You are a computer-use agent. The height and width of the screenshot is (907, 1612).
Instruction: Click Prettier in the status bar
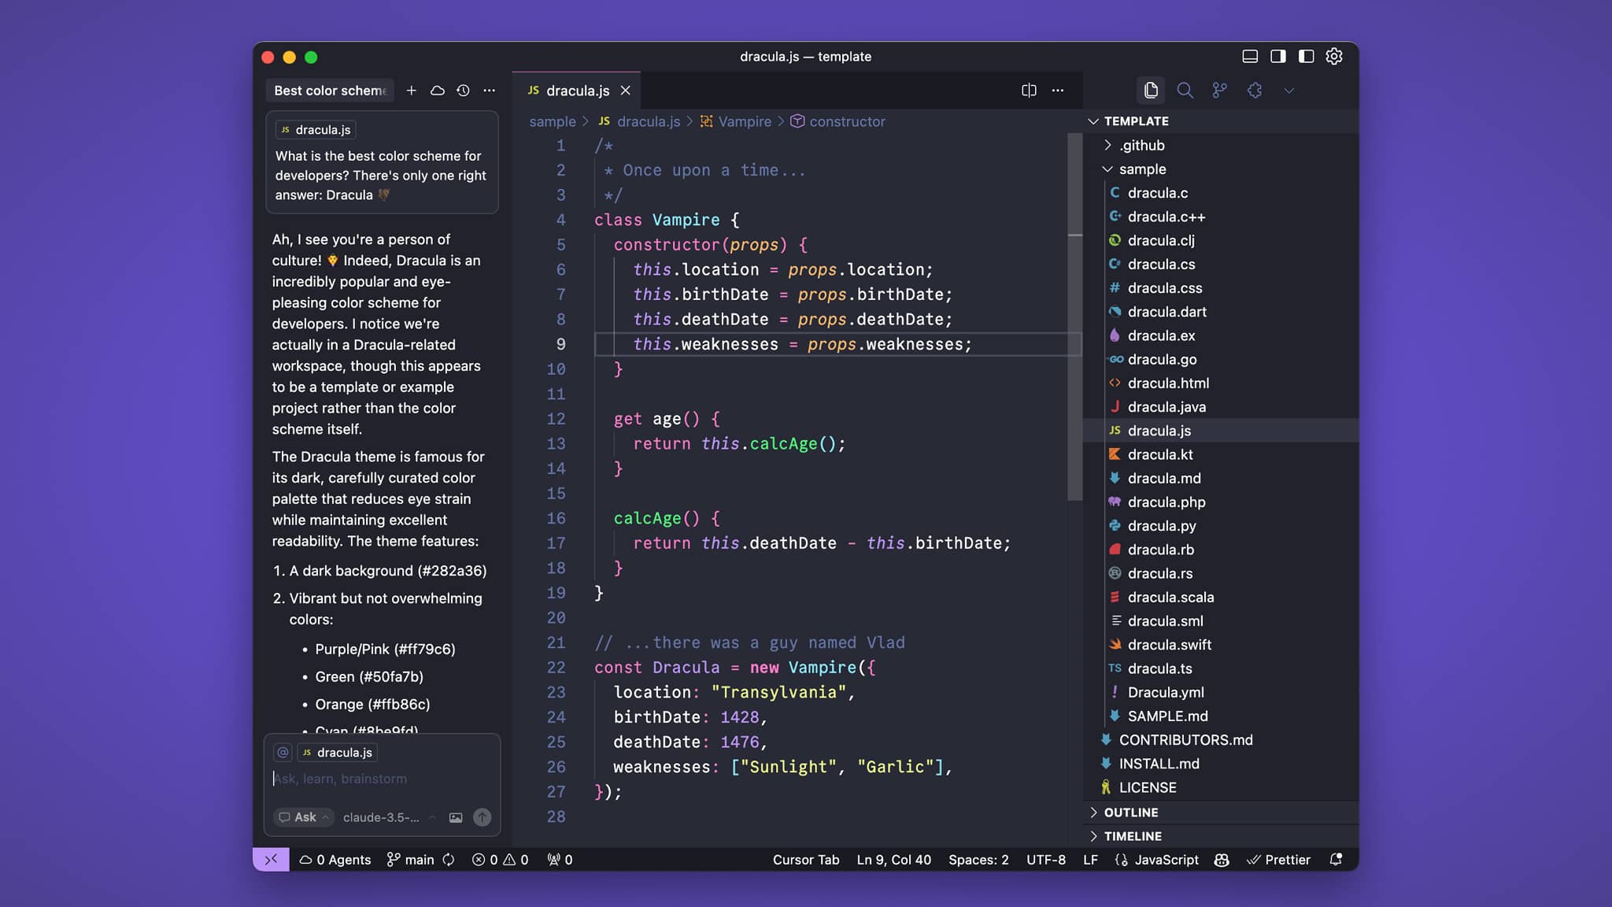(1278, 860)
